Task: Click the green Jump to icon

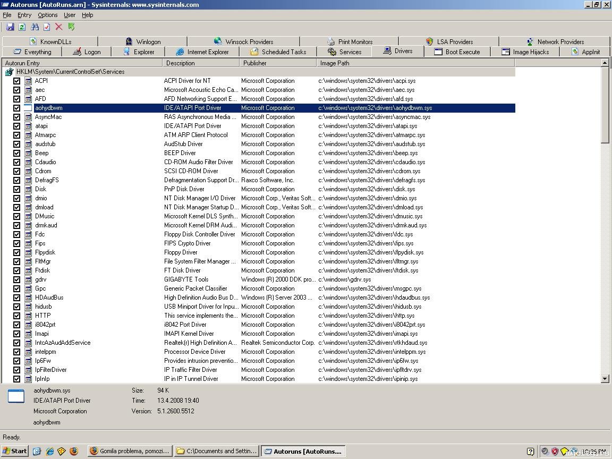Action: tap(71, 27)
